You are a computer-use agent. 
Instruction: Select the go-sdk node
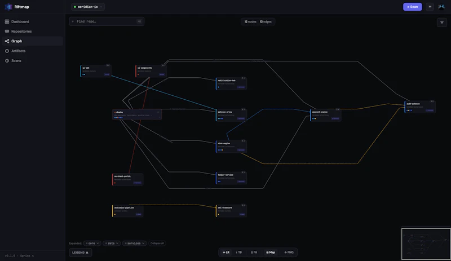pos(96,71)
